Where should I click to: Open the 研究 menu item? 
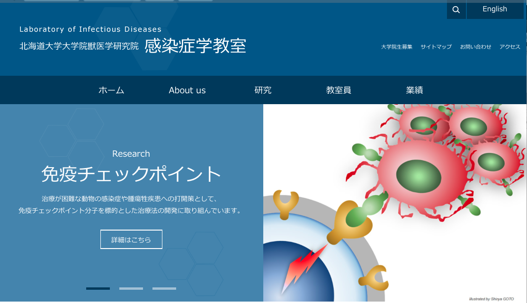click(x=263, y=90)
